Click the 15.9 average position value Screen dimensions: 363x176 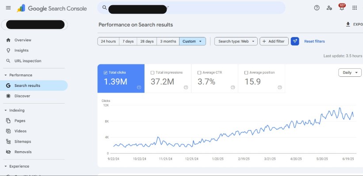253,82
